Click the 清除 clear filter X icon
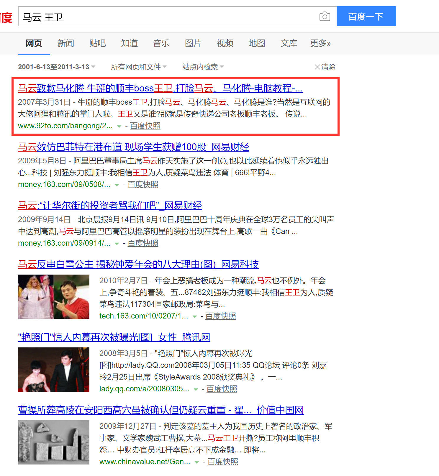Image resolution: width=439 pixels, height=476 pixels. pos(317,67)
